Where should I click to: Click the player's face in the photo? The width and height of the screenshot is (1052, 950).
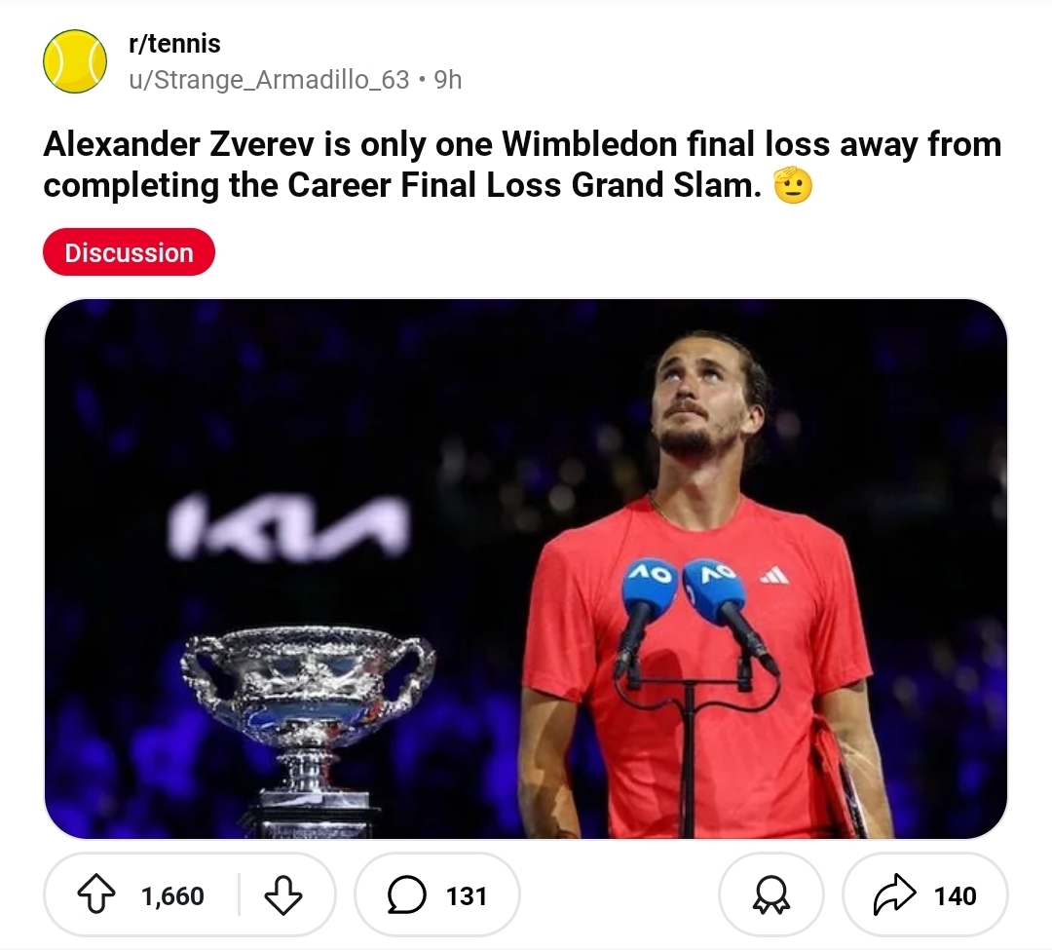point(697,395)
